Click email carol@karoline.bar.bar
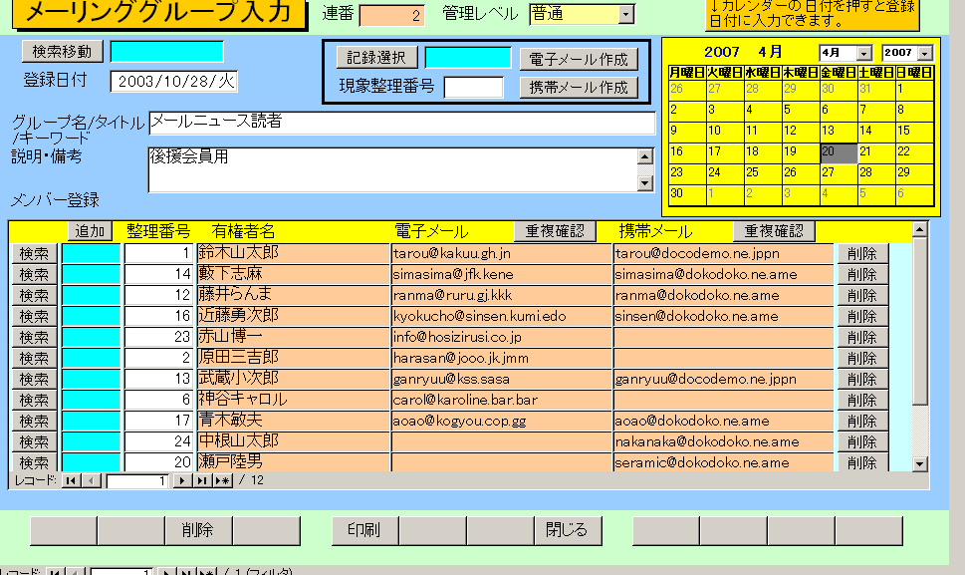Screen dimensions: 965x575 (501, 401)
